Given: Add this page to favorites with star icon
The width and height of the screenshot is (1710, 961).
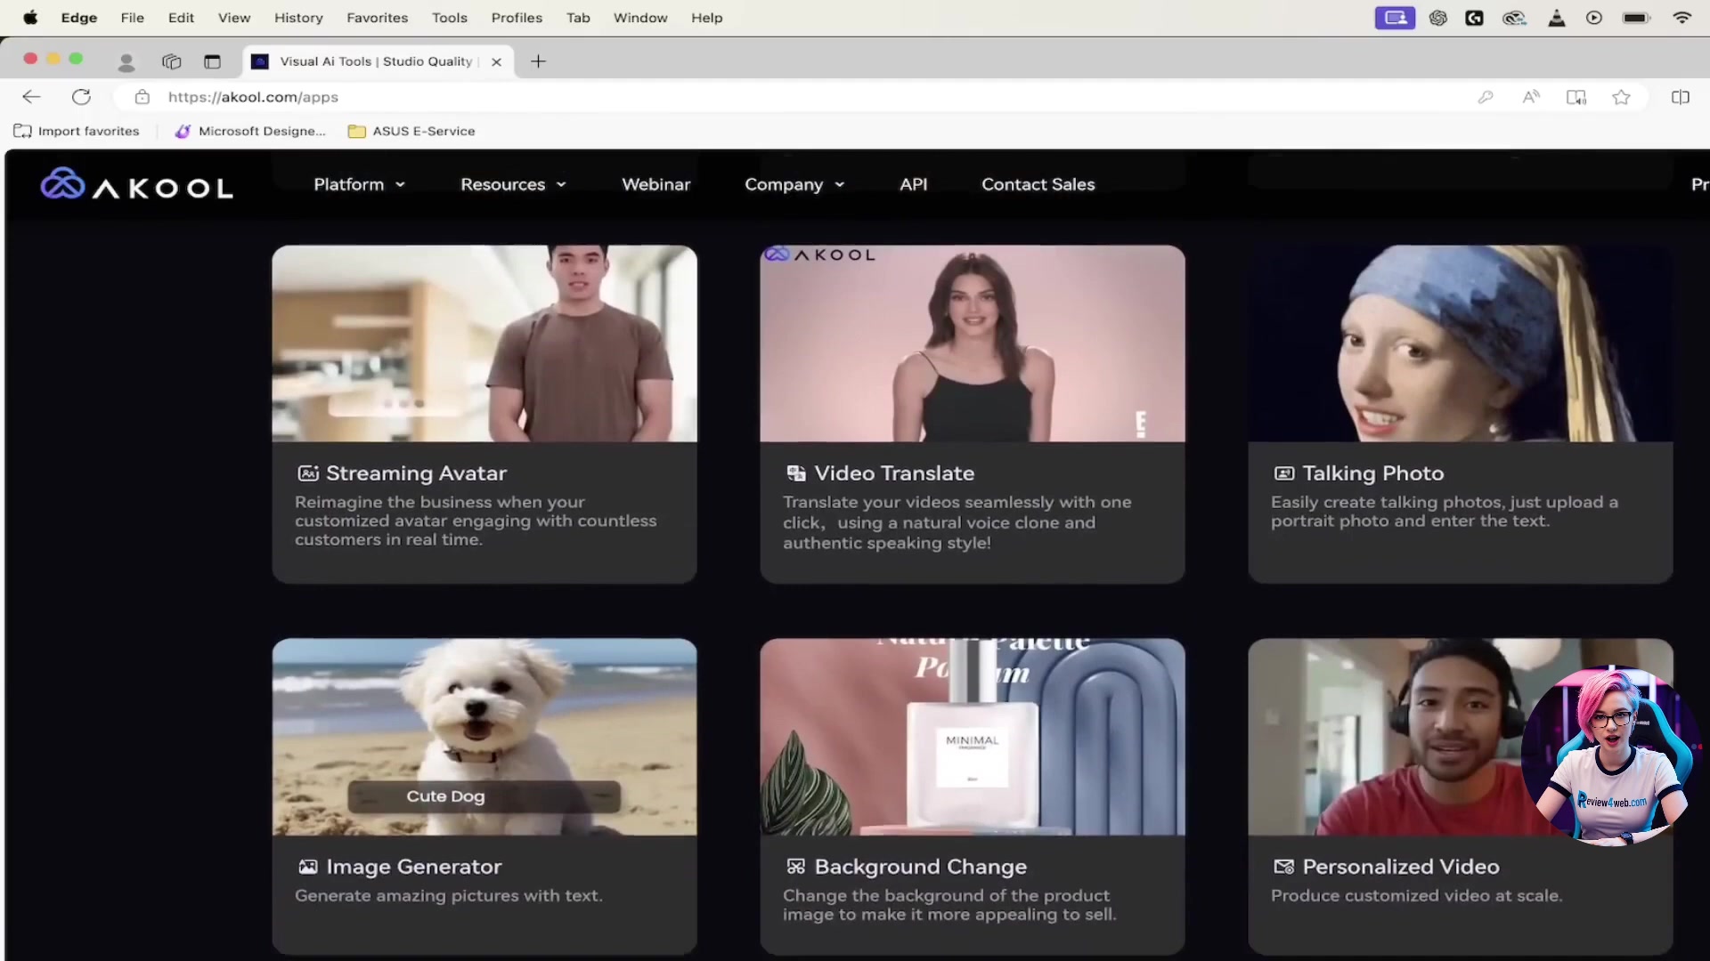Looking at the screenshot, I should coord(1621,97).
